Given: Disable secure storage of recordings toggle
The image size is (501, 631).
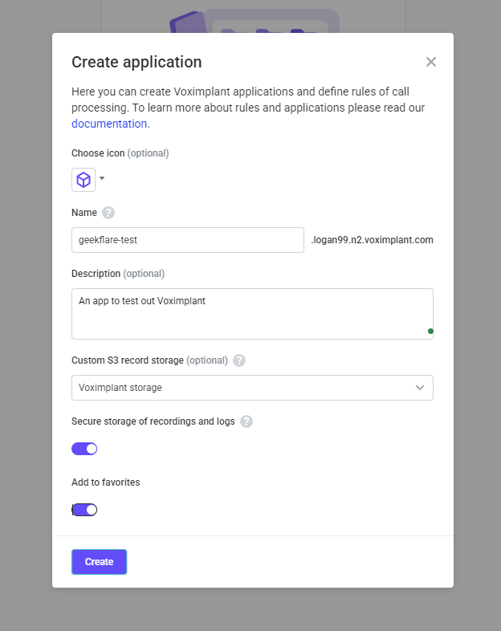Looking at the screenshot, I should [x=84, y=449].
